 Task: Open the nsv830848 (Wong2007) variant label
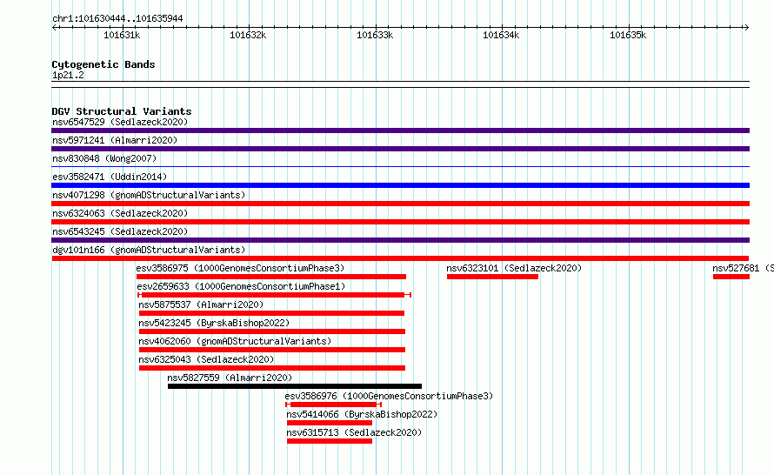tap(104, 158)
